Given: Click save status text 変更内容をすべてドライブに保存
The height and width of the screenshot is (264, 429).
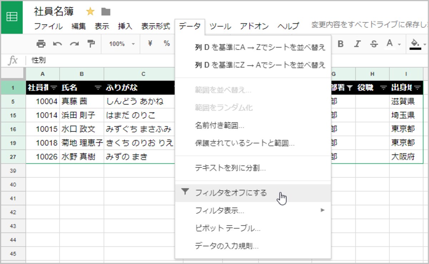Looking at the screenshot, I should click(x=370, y=25).
